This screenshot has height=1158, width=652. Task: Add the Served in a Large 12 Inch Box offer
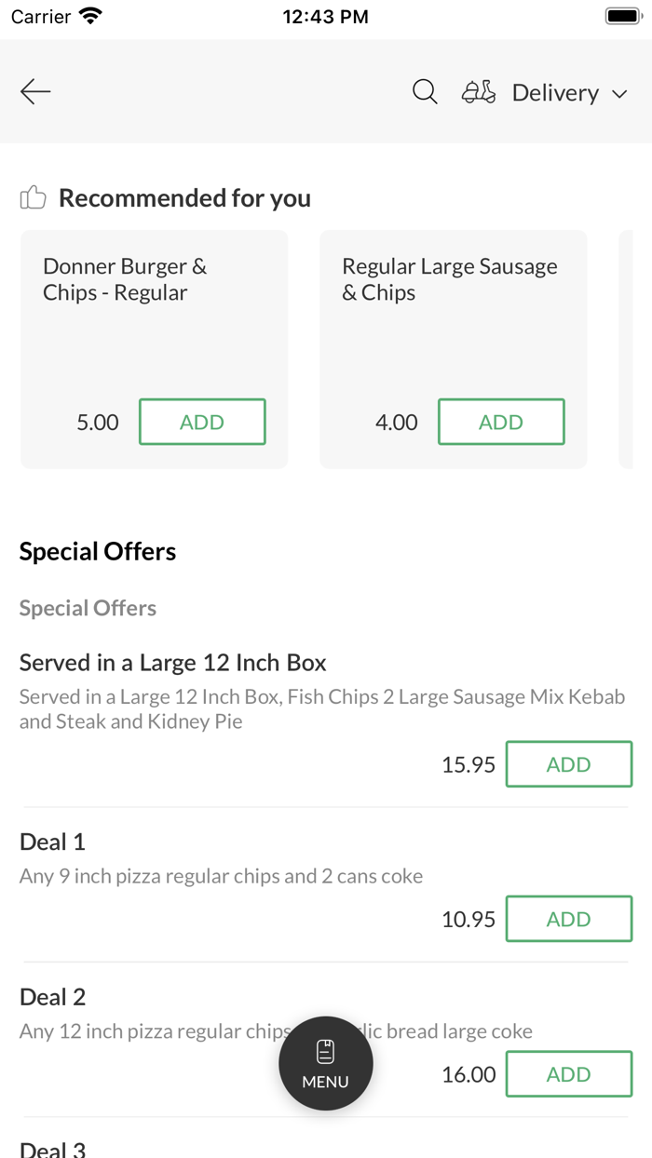pos(568,763)
